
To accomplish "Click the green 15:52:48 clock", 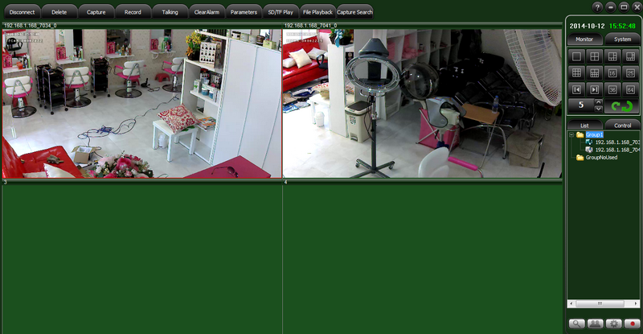I will coord(622,26).
